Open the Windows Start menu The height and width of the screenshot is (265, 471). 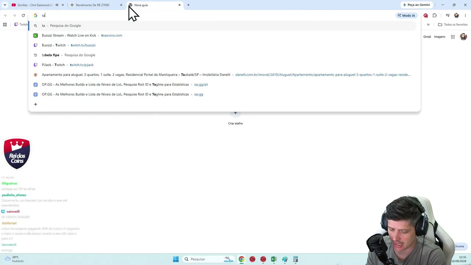click(x=176, y=259)
